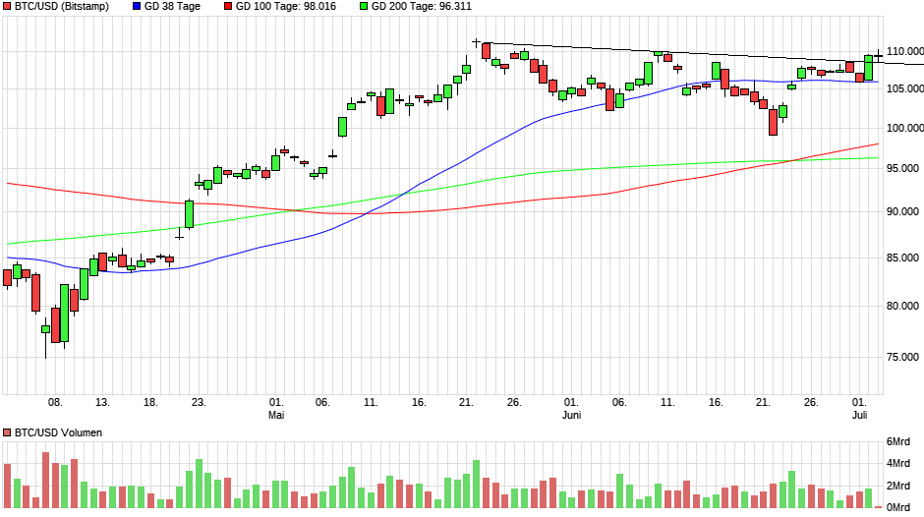Click the 105.000 price axis label
This screenshot has width=924, height=517.
point(905,89)
